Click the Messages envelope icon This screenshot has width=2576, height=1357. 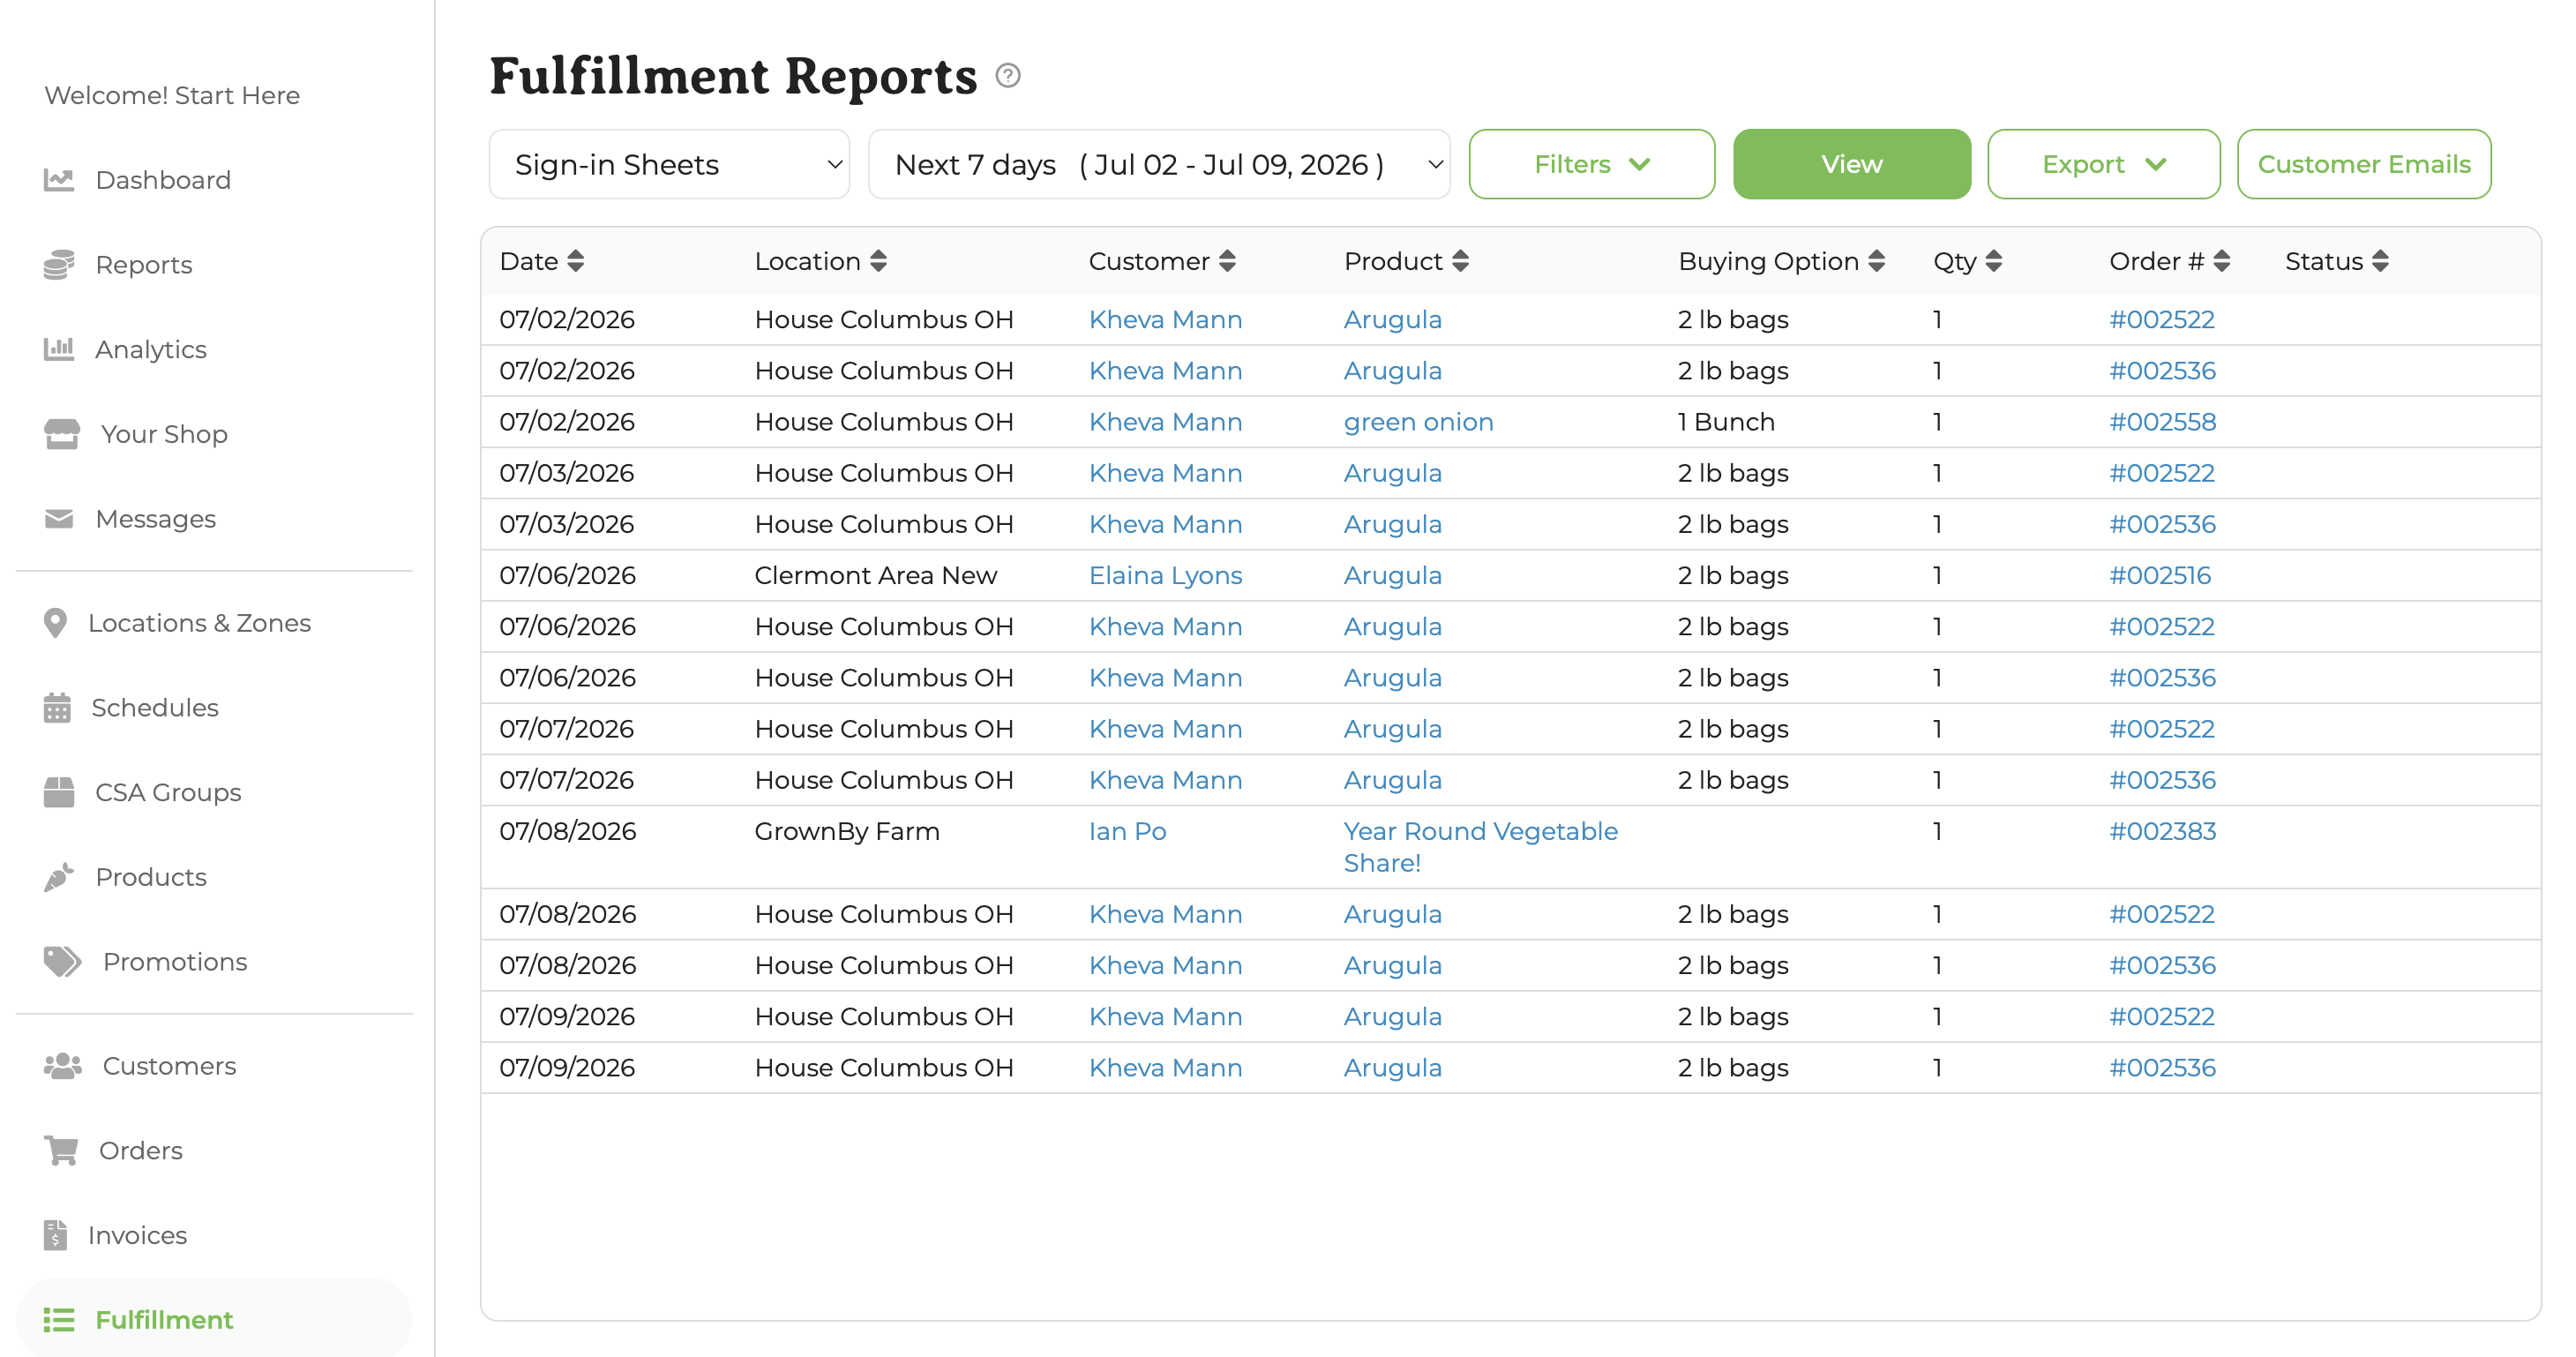tap(59, 519)
